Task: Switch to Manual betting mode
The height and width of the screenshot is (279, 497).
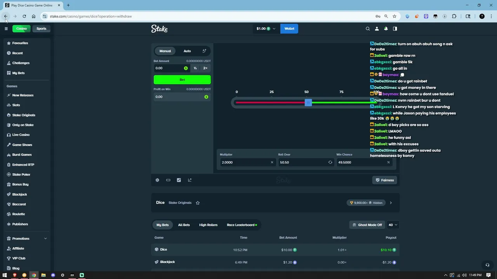Action: (x=165, y=51)
